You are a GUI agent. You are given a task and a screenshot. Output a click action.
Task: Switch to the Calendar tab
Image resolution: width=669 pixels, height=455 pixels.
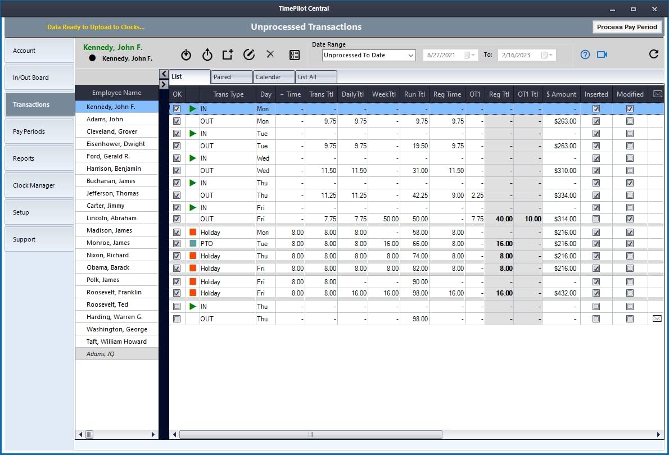click(x=274, y=77)
